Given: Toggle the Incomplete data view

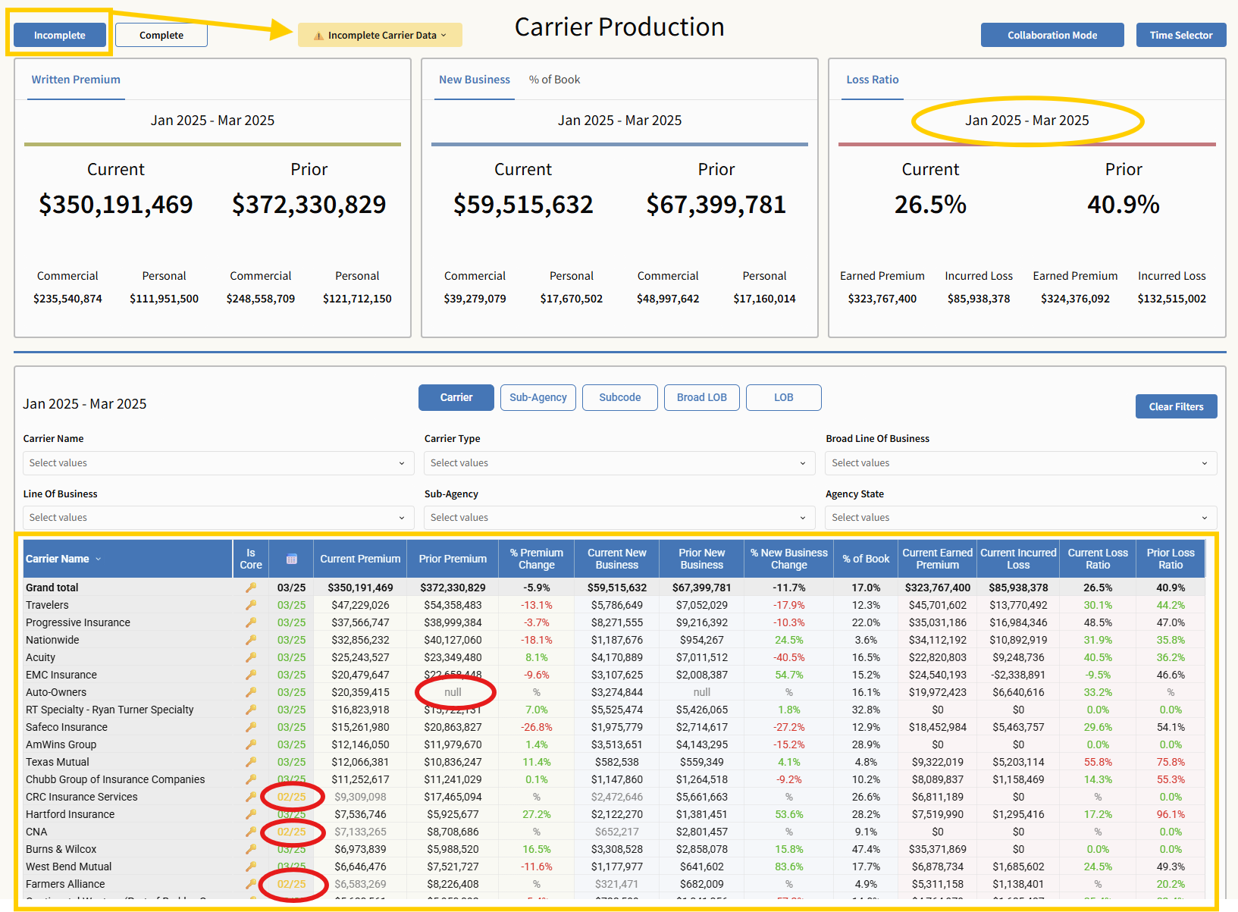Looking at the screenshot, I should pos(60,36).
